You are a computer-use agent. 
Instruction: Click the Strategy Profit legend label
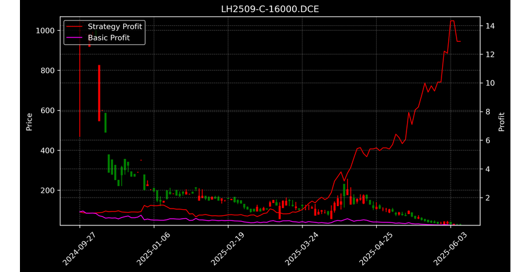pyautogui.click(x=115, y=27)
